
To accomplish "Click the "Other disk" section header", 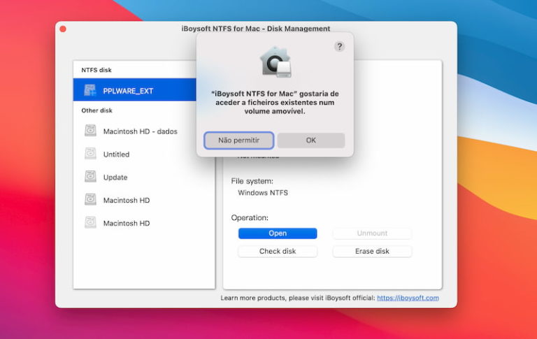I will 96,110.
